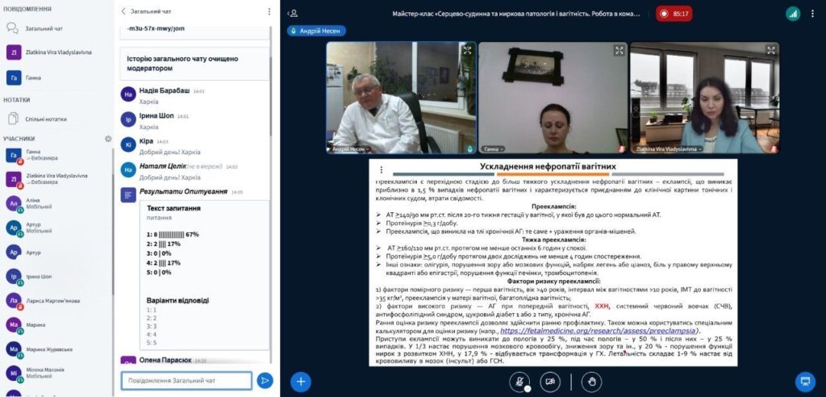Click Олена Парасюк chat message name
826x397 pixels.
(165, 361)
